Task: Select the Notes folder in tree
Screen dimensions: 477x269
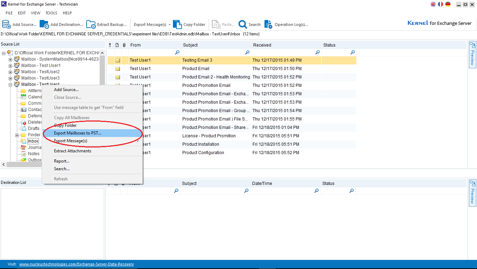Action: (x=34, y=154)
